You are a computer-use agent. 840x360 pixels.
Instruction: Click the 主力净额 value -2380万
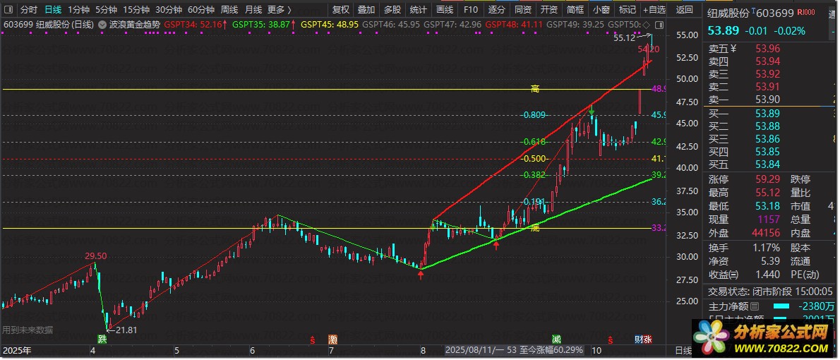click(x=817, y=306)
